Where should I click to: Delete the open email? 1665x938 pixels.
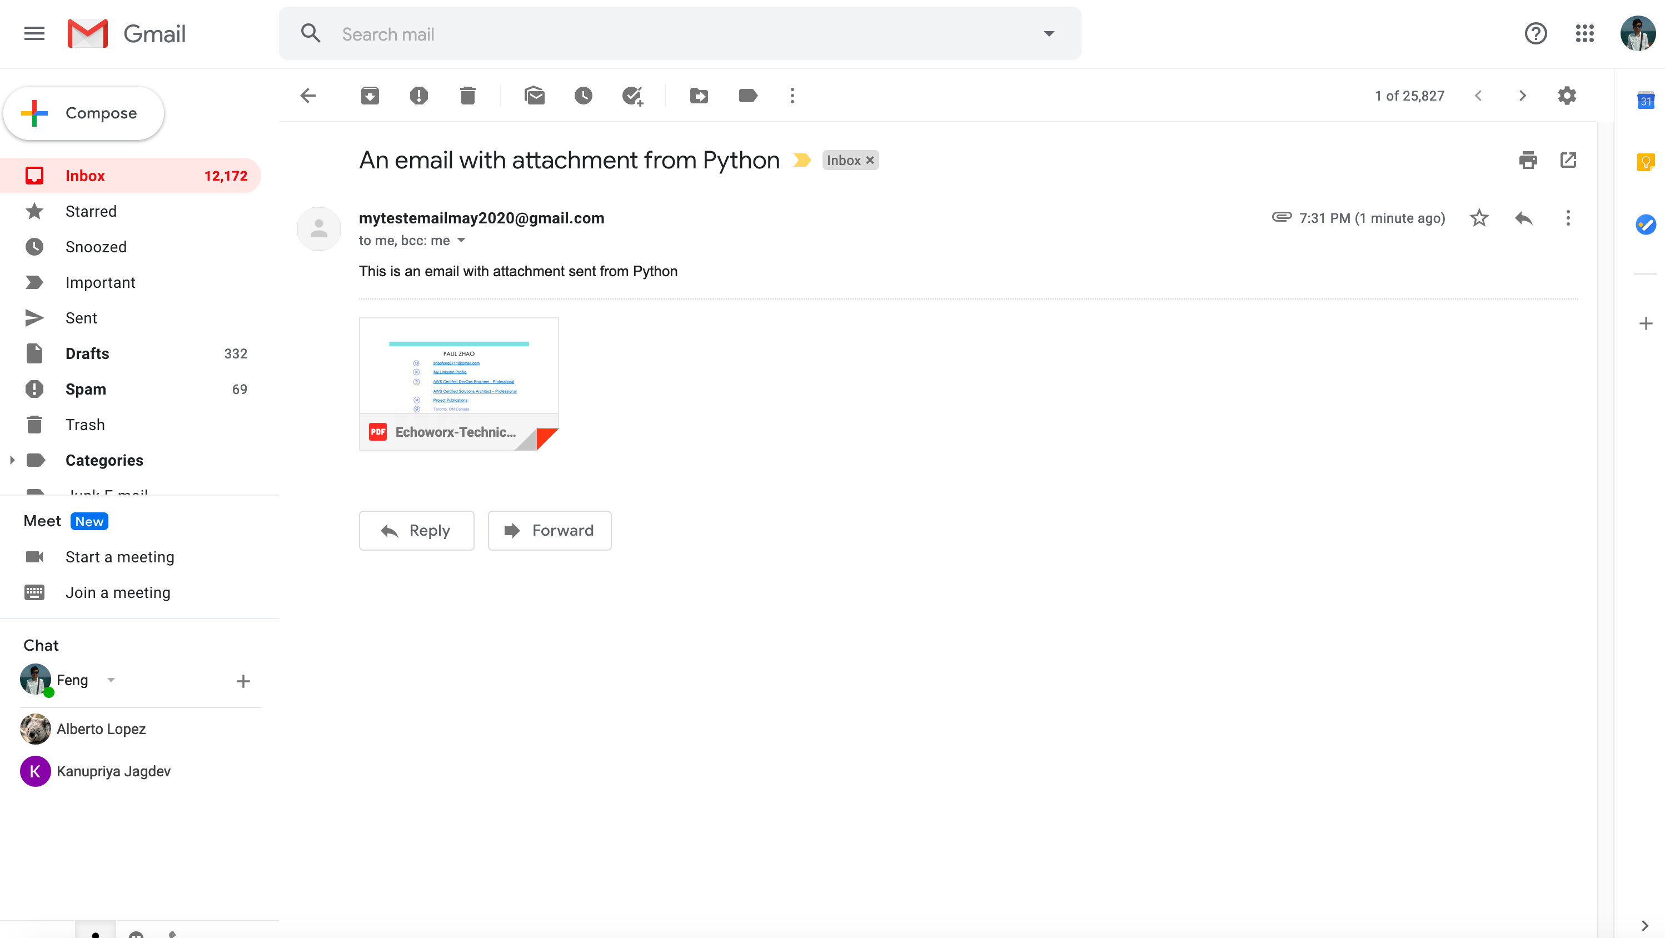tap(467, 96)
